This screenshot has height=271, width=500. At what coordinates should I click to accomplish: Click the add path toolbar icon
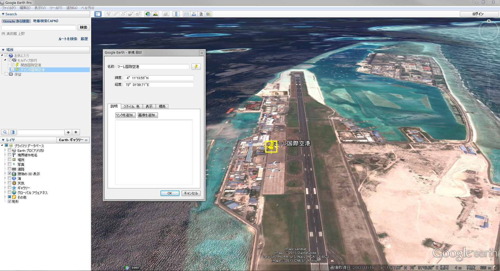[123, 14]
